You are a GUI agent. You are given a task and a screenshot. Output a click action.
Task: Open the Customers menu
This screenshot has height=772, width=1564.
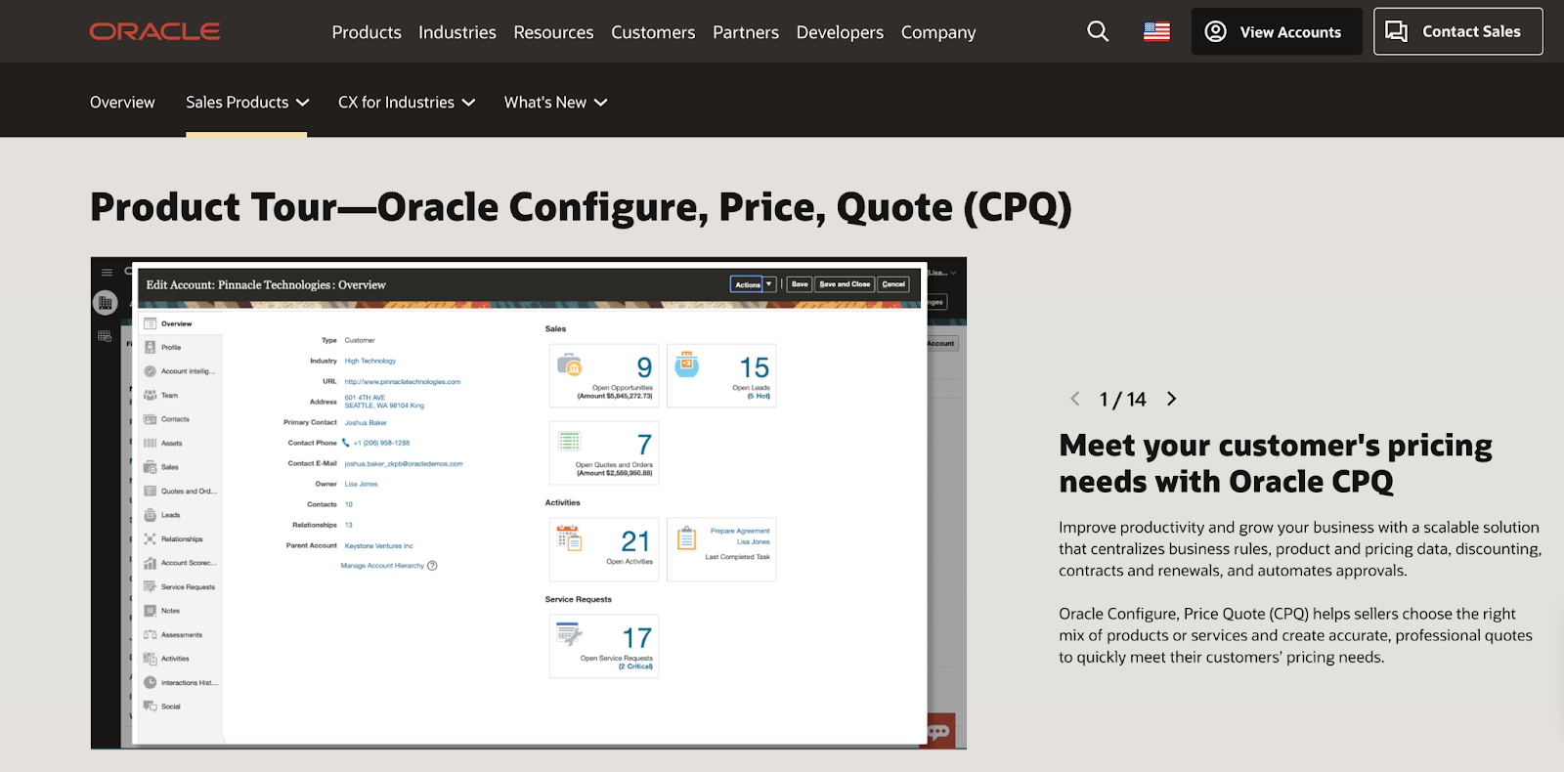coord(653,32)
